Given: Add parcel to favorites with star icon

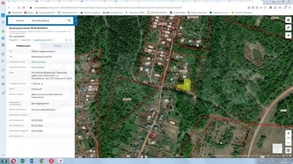Looking at the screenshot, I should point(70,40).
